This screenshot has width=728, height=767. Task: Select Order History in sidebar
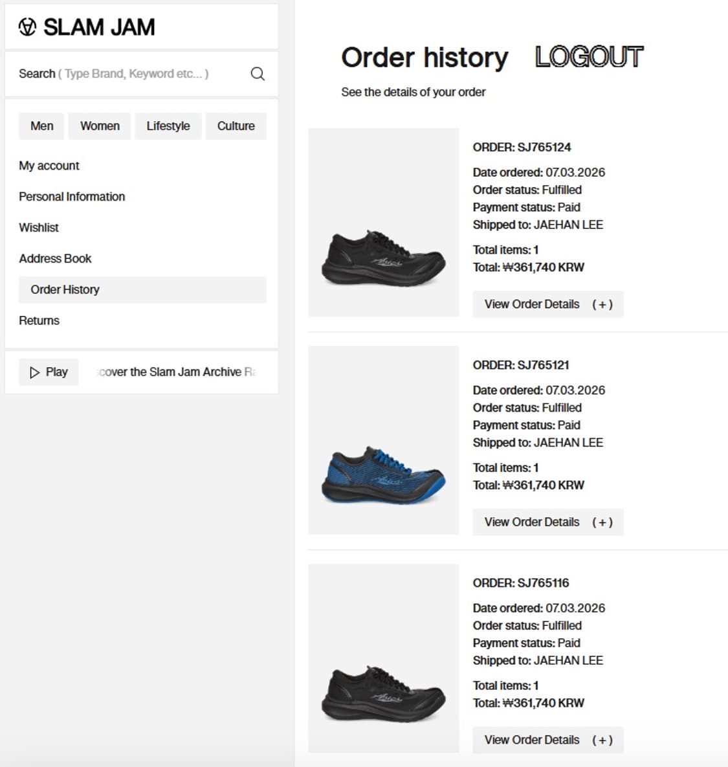tap(143, 289)
